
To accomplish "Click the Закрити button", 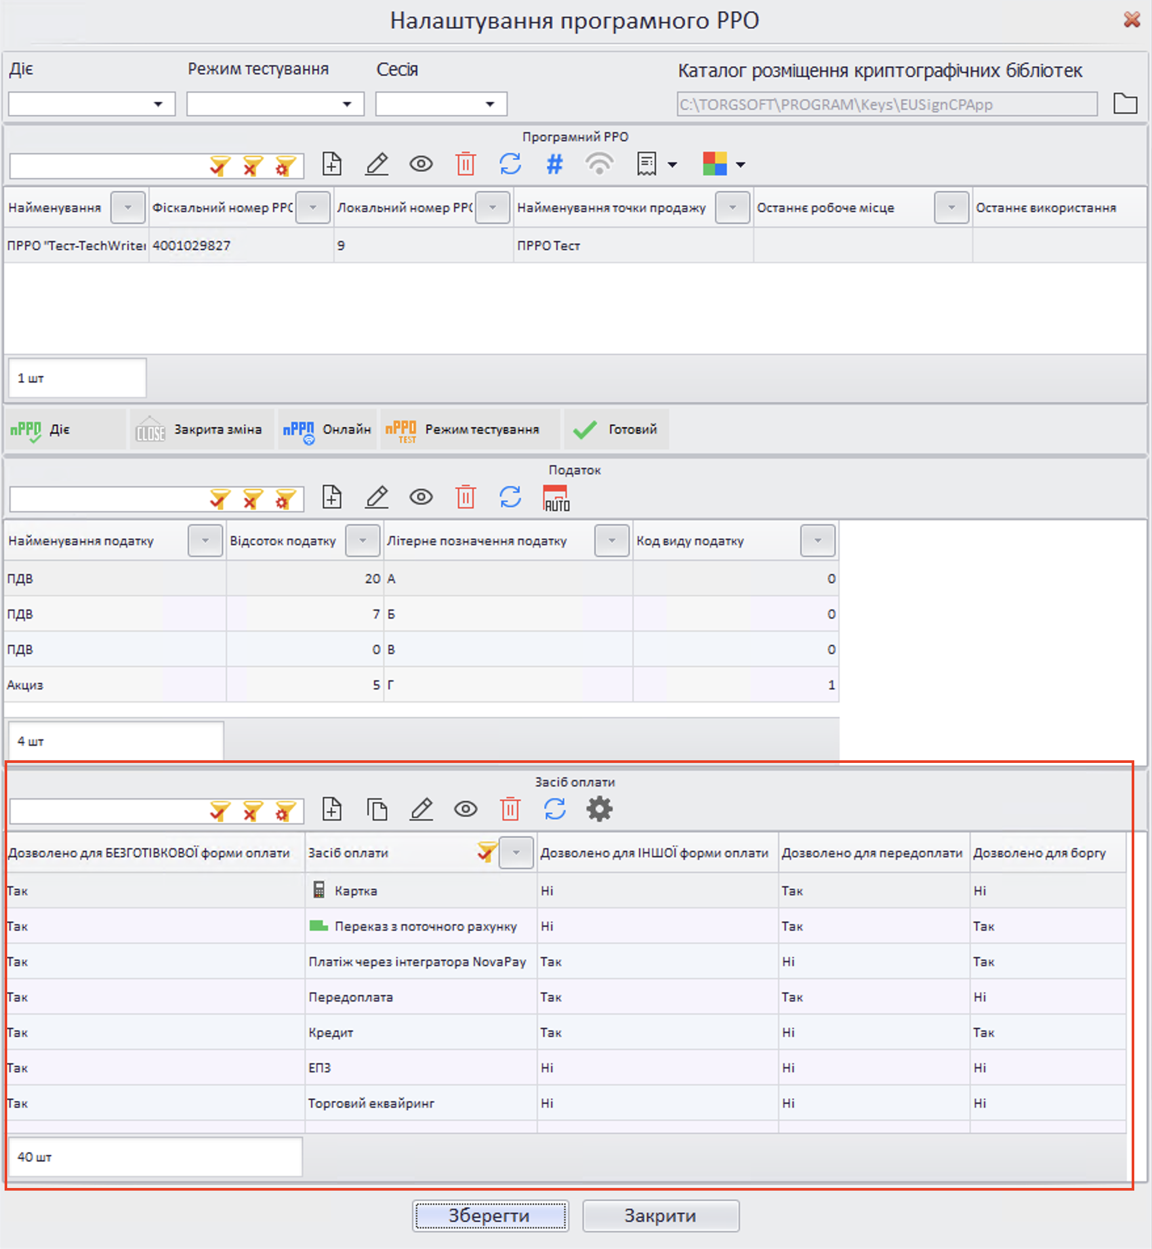I will (660, 1216).
